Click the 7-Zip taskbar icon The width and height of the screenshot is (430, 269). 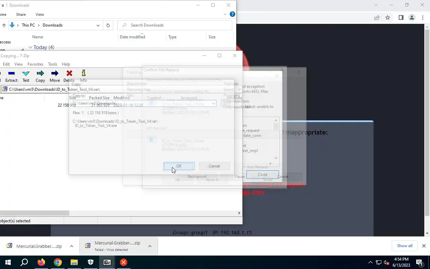[x=107, y=262]
